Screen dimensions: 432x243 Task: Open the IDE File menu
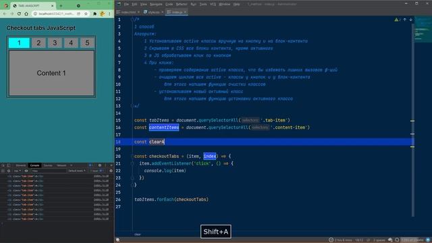[x=126, y=4]
